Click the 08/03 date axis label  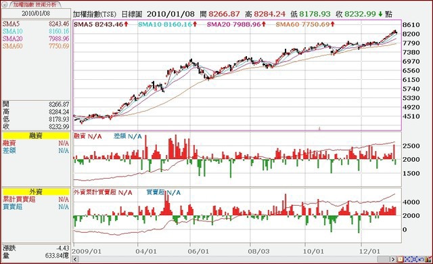258,252
